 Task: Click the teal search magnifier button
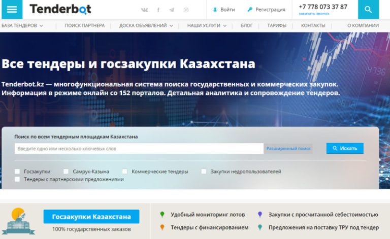[368, 10]
